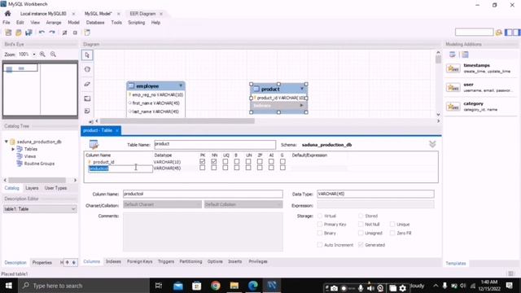Viewport: 521px width, 293px height.
Task: Open Microsoft Edge from the taskbar
Action: pos(253,286)
